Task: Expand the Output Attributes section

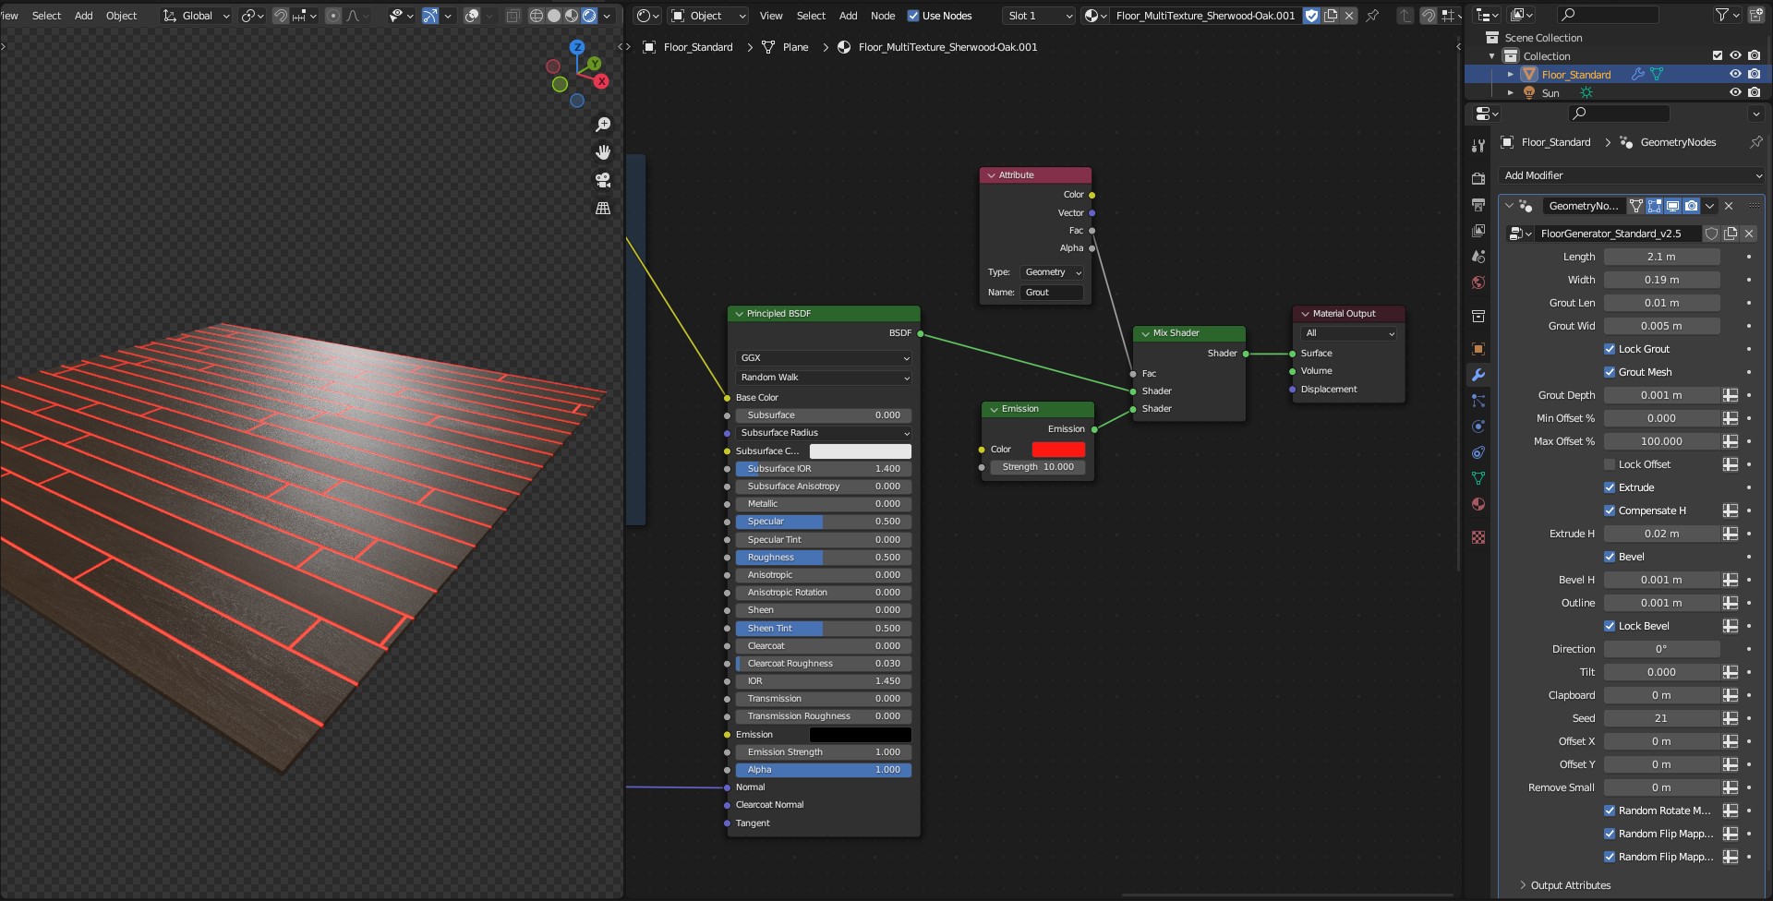Action: [x=1569, y=885]
